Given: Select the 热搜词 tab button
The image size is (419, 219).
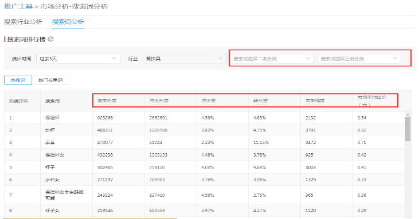Looking at the screenshot, I should point(18,80).
